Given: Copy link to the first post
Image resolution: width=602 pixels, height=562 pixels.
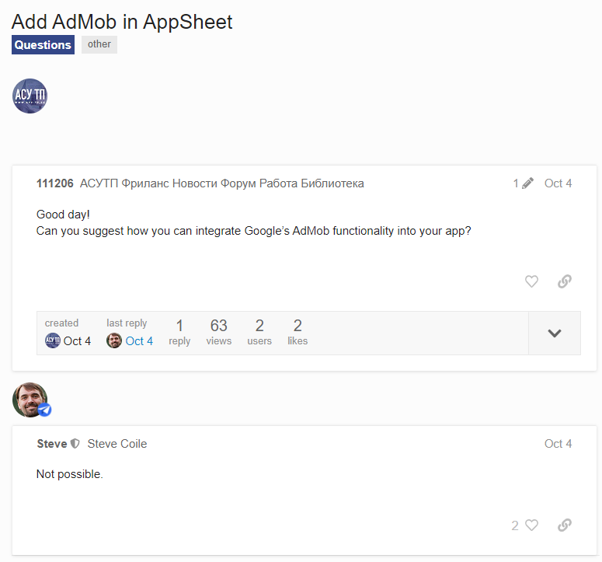Looking at the screenshot, I should click(x=565, y=281).
